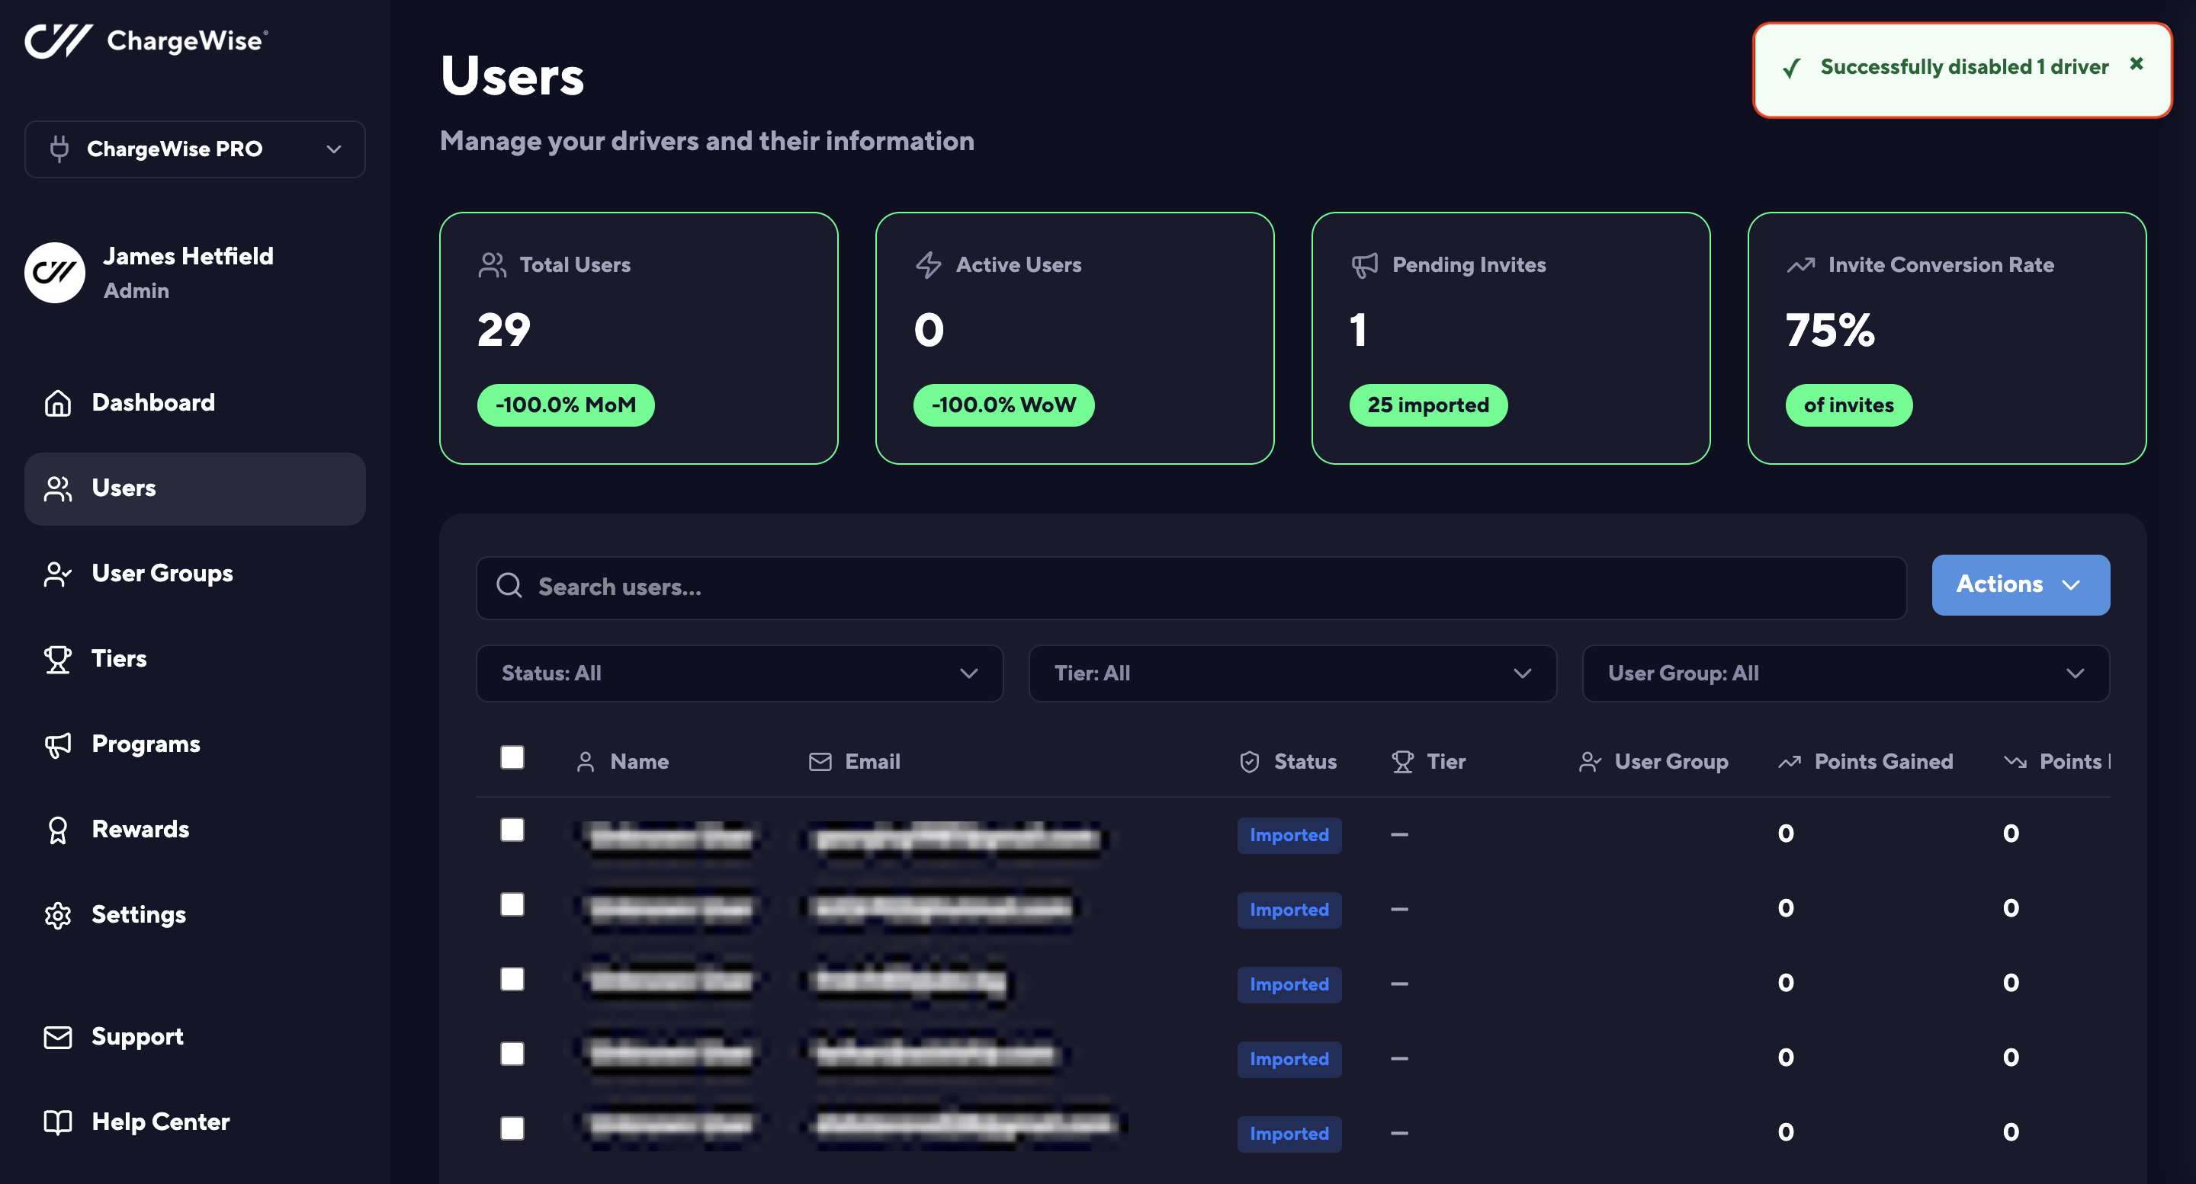Open the Status: All filter dropdown
Screen dimensions: 2196x1184
739,673
